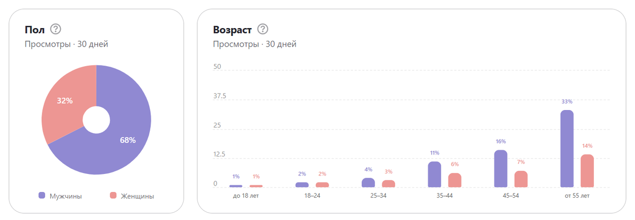Select the purple 1% bar for до 18 лет
This screenshot has width=635, height=220.
point(236,186)
